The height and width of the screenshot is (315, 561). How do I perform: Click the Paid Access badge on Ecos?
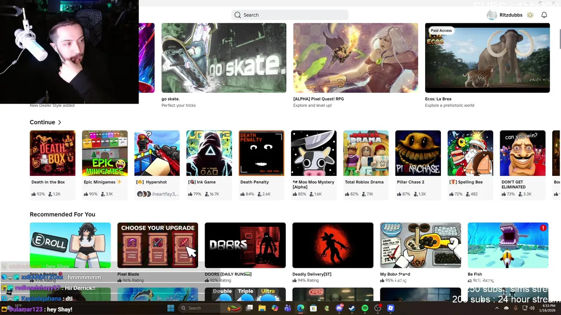pyautogui.click(x=441, y=31)
